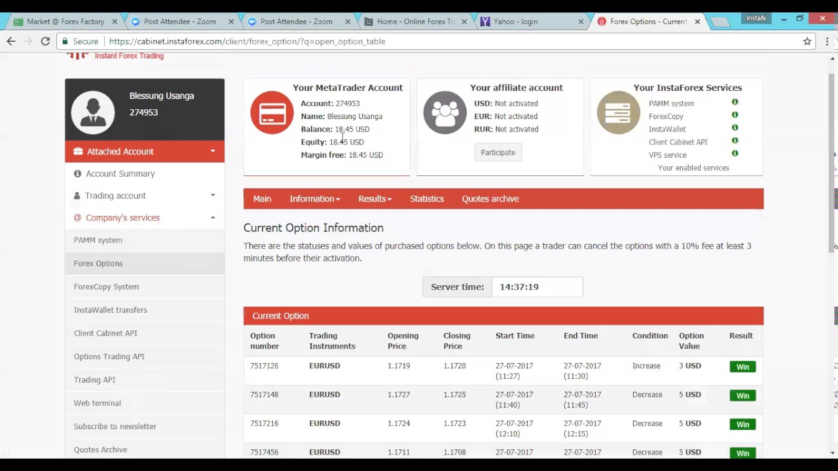Click the Instafx profile button
The height and width of the screenshot is (471, 838).
(x=756, y=18)
